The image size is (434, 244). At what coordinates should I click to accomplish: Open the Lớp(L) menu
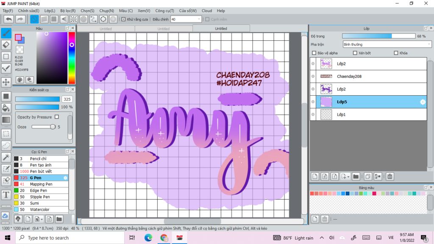pyautogui.click(x=50, y=11)
